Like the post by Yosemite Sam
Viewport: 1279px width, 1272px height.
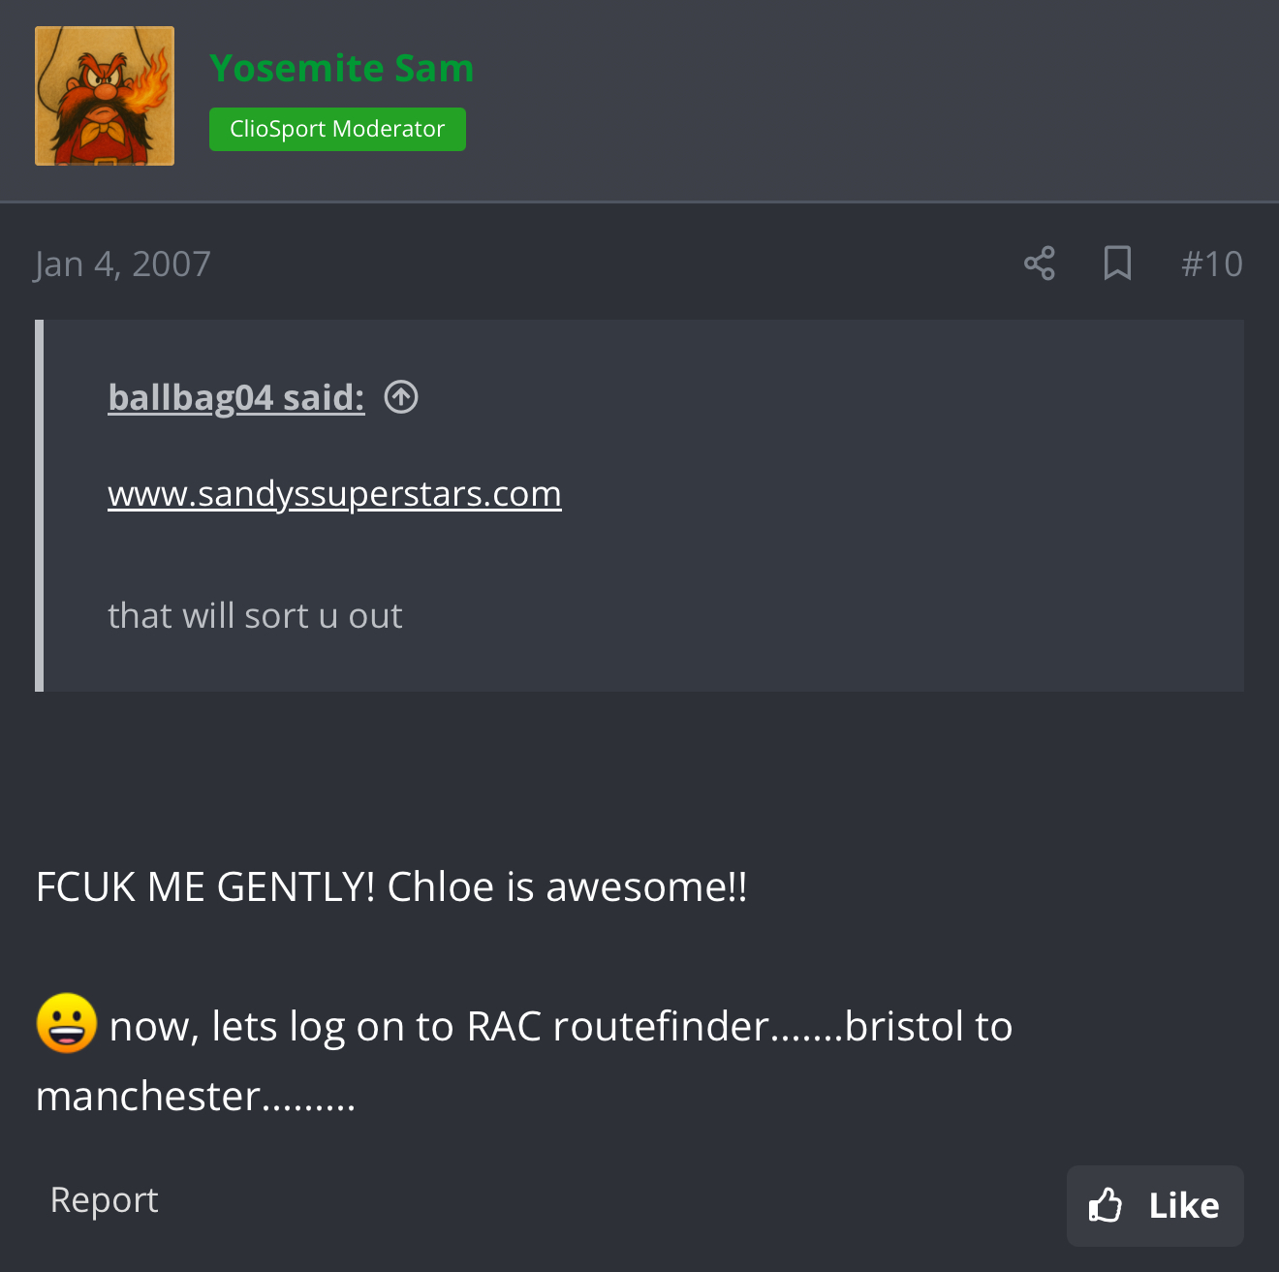coord(1155,1206)
